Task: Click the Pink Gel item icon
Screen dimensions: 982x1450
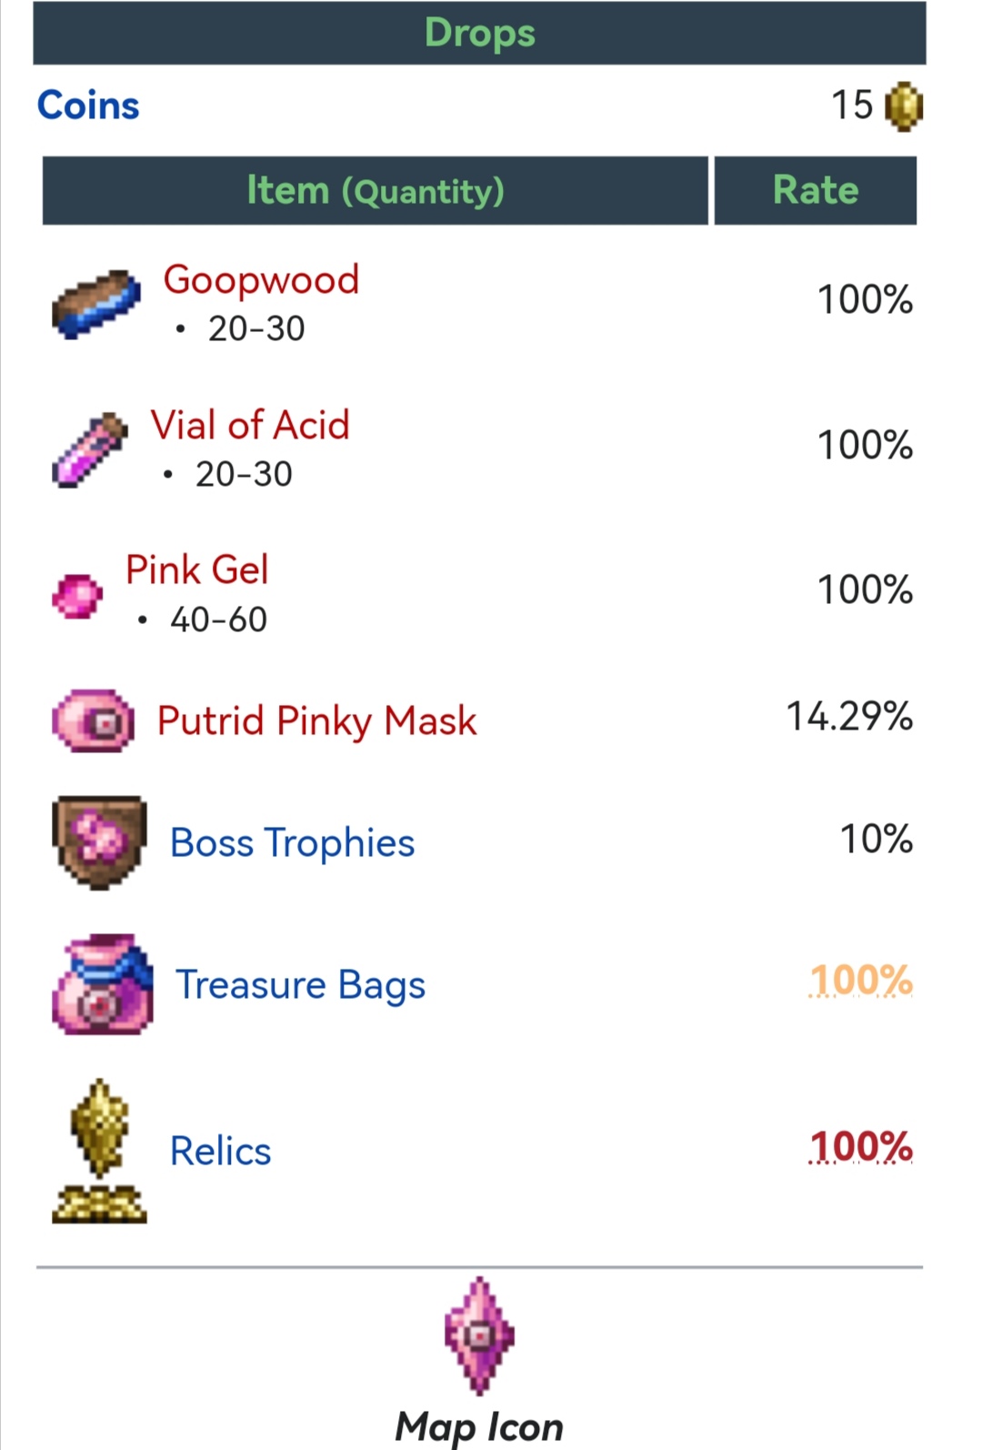Action: [77, 596]
